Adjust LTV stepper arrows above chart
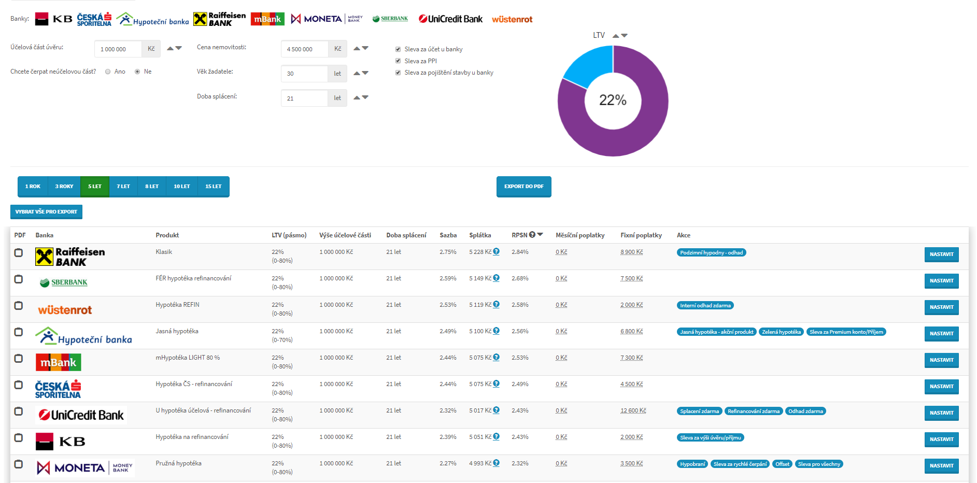Image resolution: width=977 pixels, height=483 pixels. point(620,36)
